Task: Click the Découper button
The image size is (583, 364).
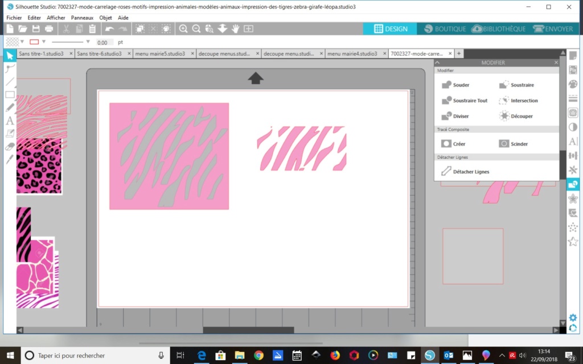Action: click(x=516, y=116)
